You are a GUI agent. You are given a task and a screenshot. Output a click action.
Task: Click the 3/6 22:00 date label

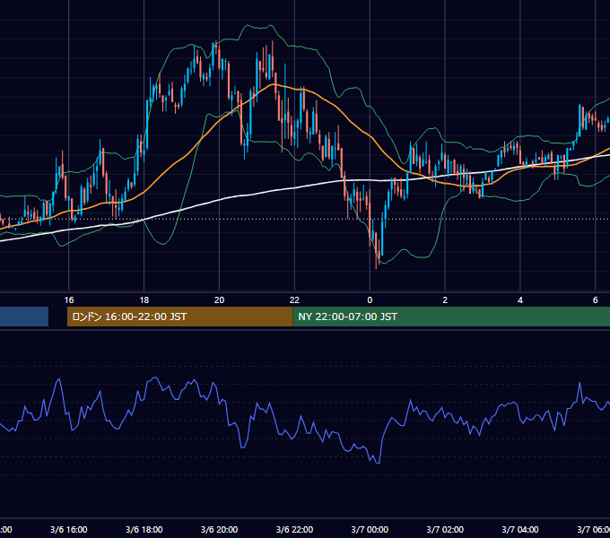tap(294, 530)
